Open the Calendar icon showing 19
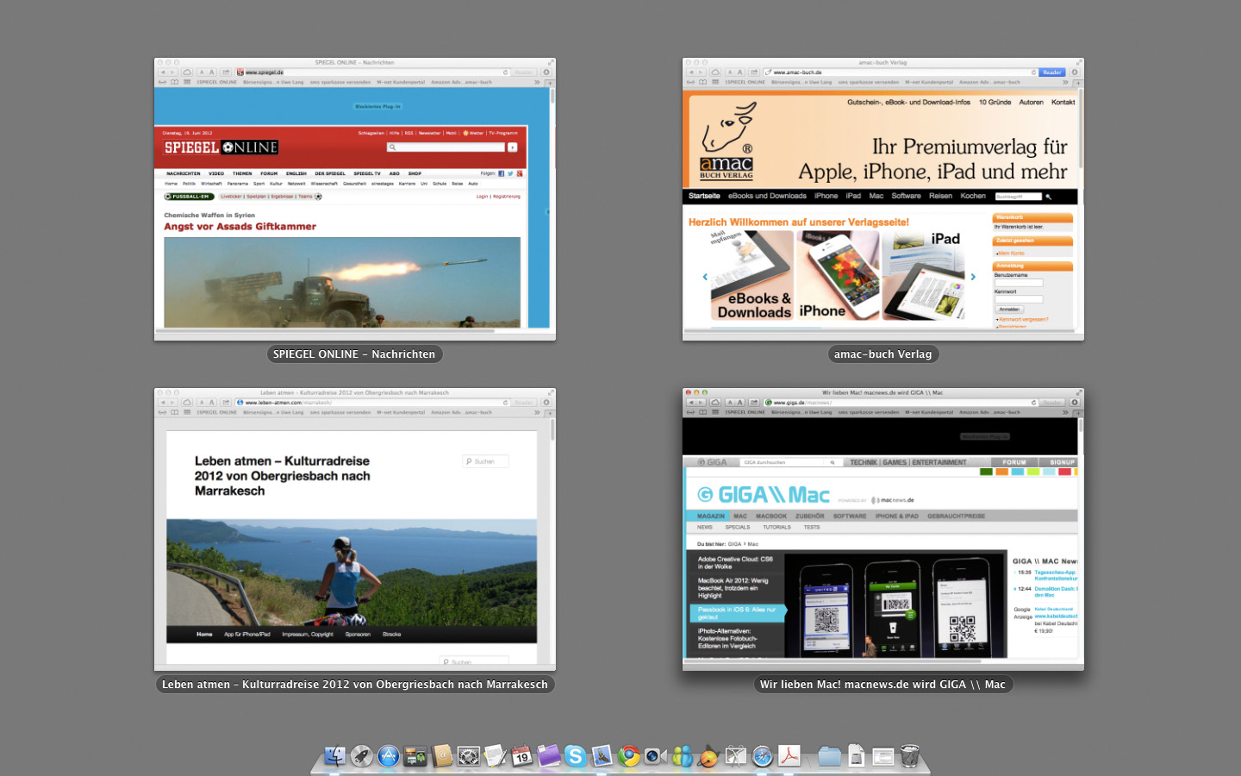Screen dimensions: 1241x776 [522, 756]
